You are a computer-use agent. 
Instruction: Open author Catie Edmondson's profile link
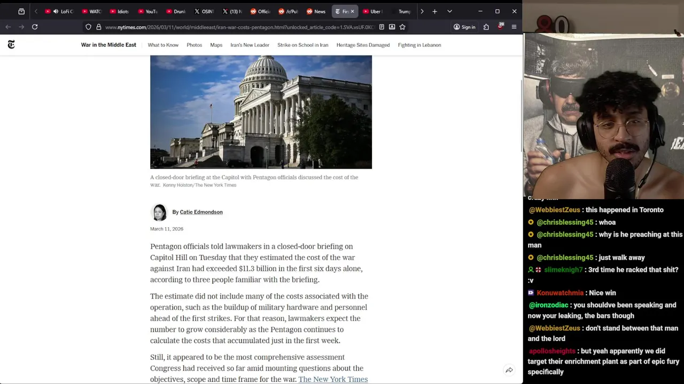pyautogui.click(x=201, y=212)
